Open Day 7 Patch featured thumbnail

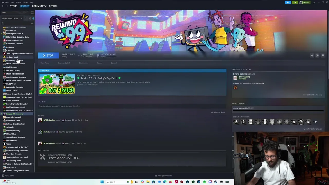57,84
